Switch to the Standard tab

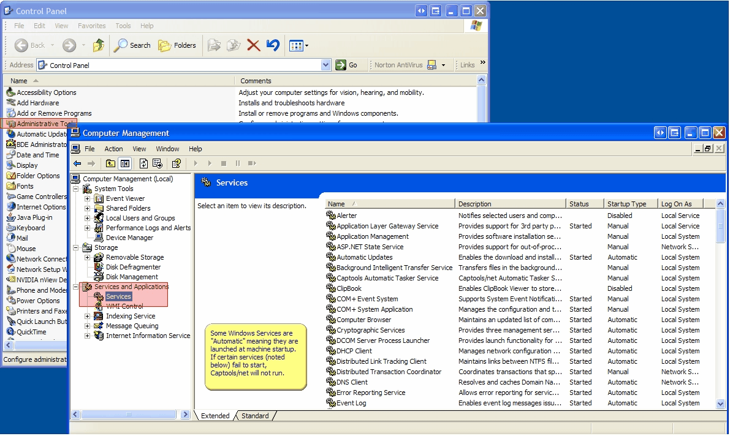pyautogui.click(x=254, y=415)
